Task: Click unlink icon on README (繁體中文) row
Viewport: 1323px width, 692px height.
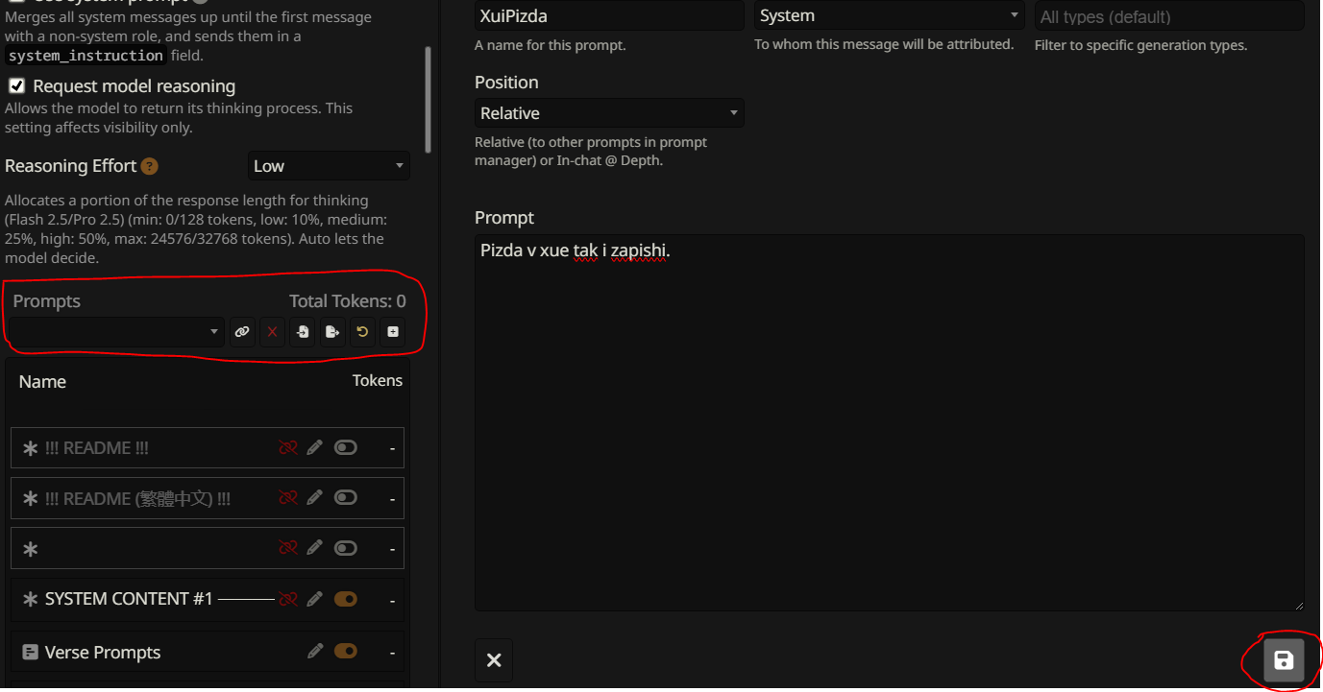Action: click(x=287, y=498)
